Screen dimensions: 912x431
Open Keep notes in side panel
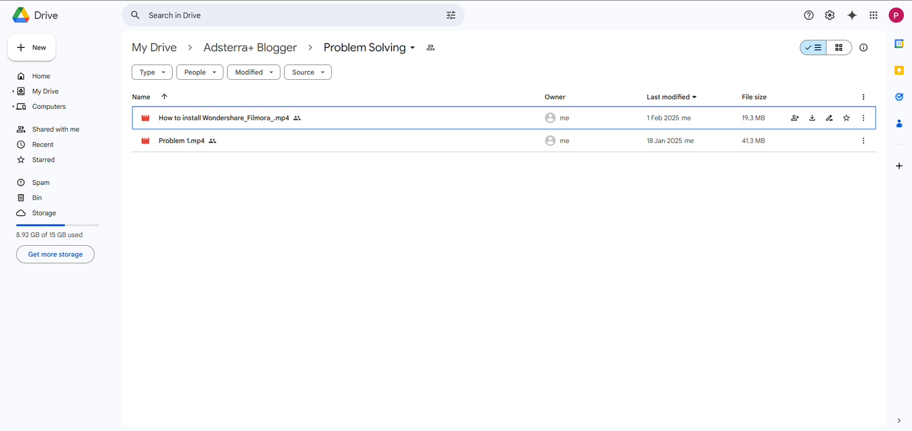(899, 70)
